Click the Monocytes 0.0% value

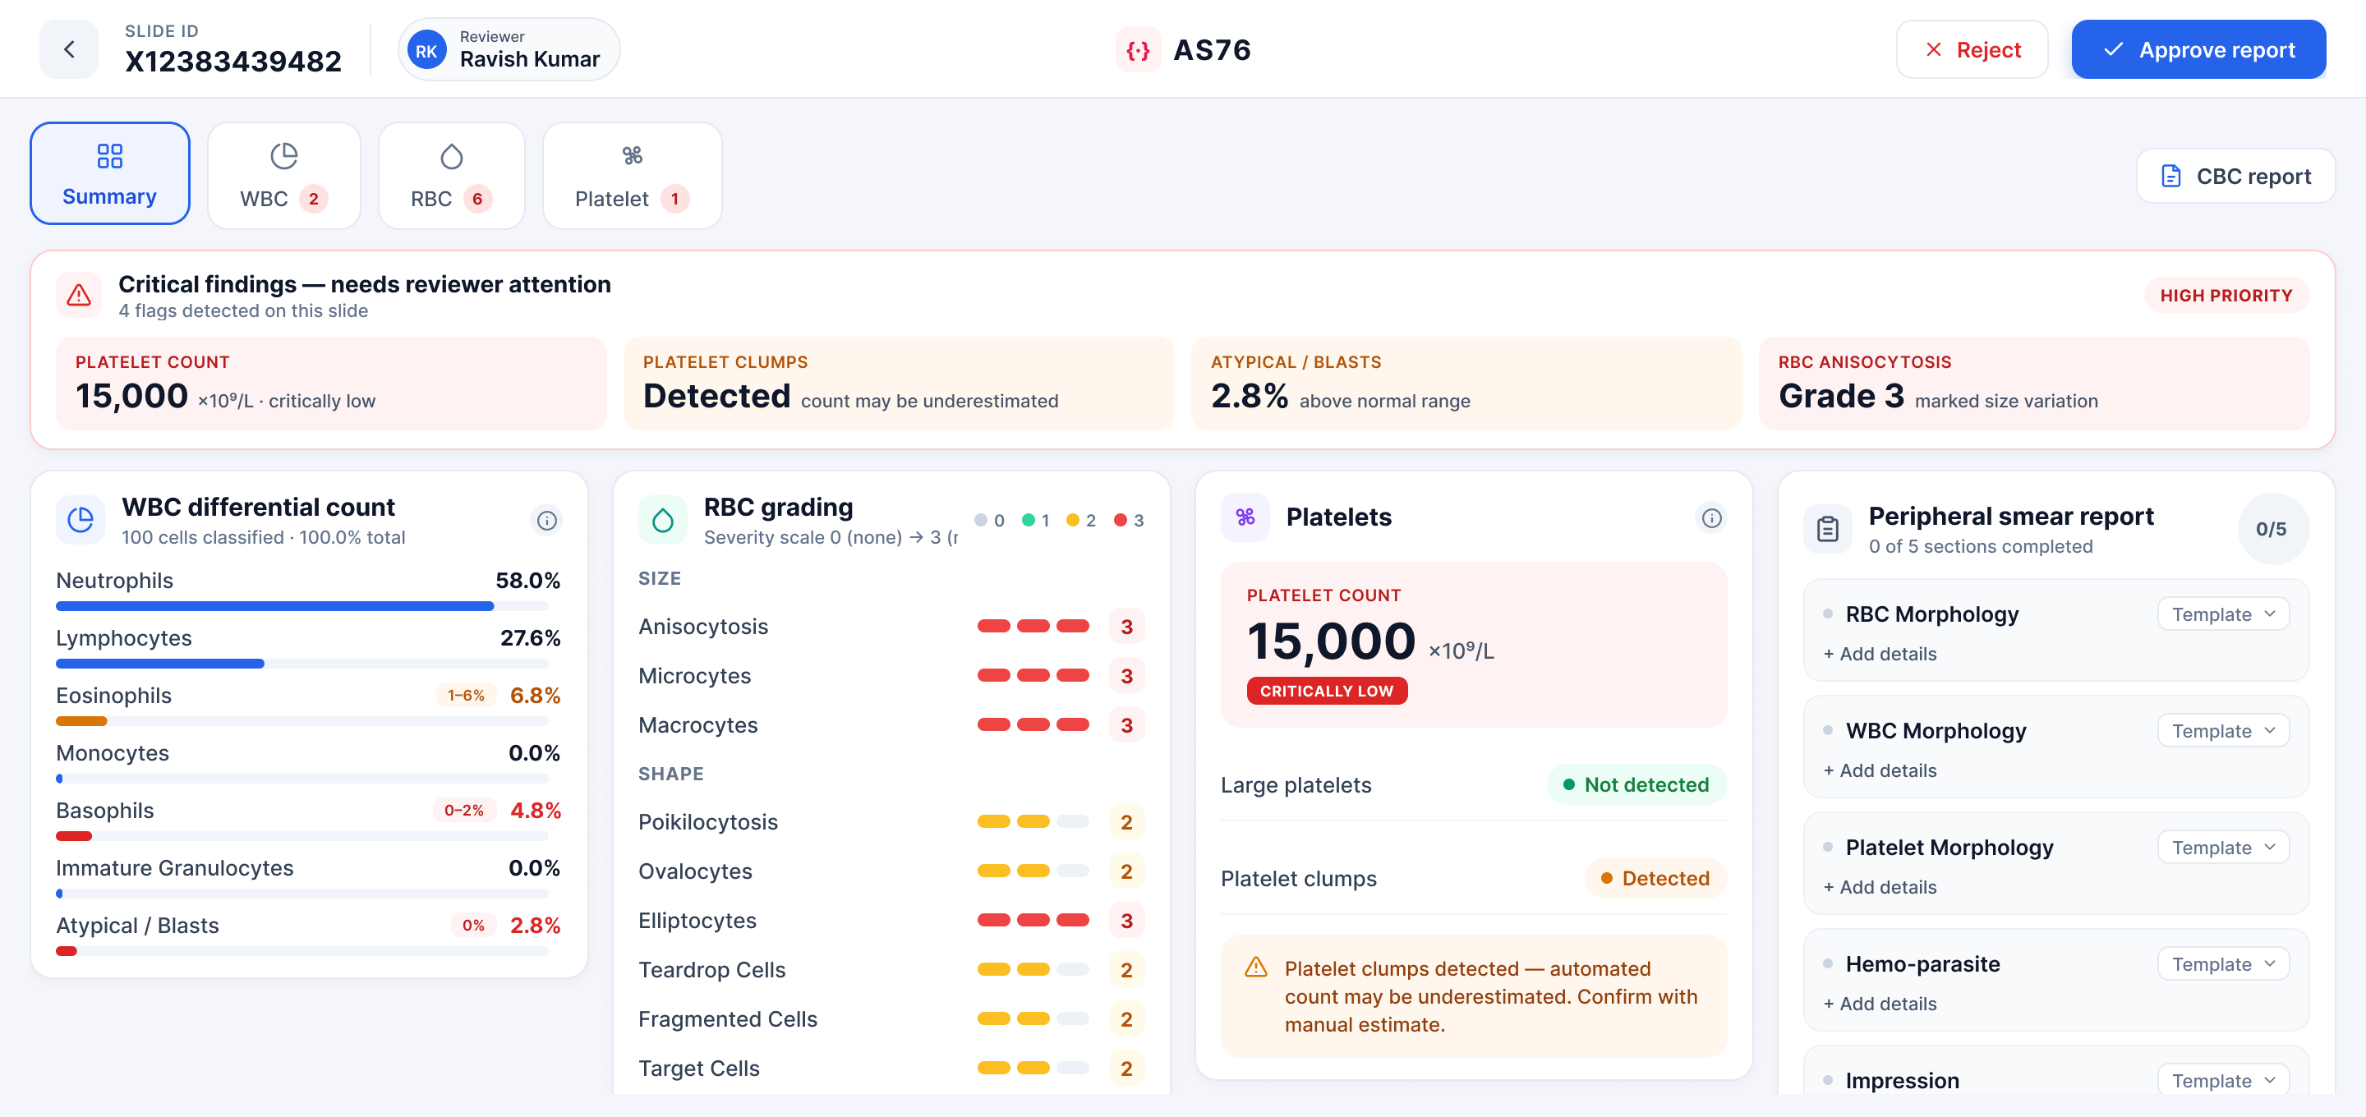535,752
